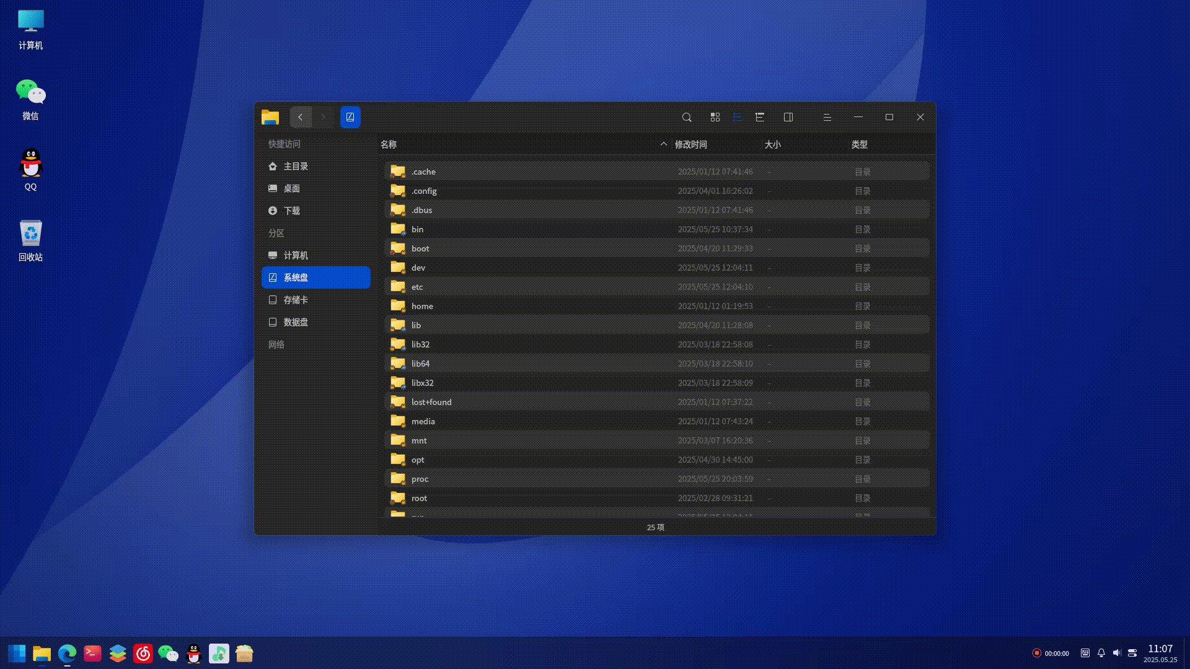Launch Edge browser from the taskbar
This screenshot has width=1190, height=669.
tap(67, 654)
